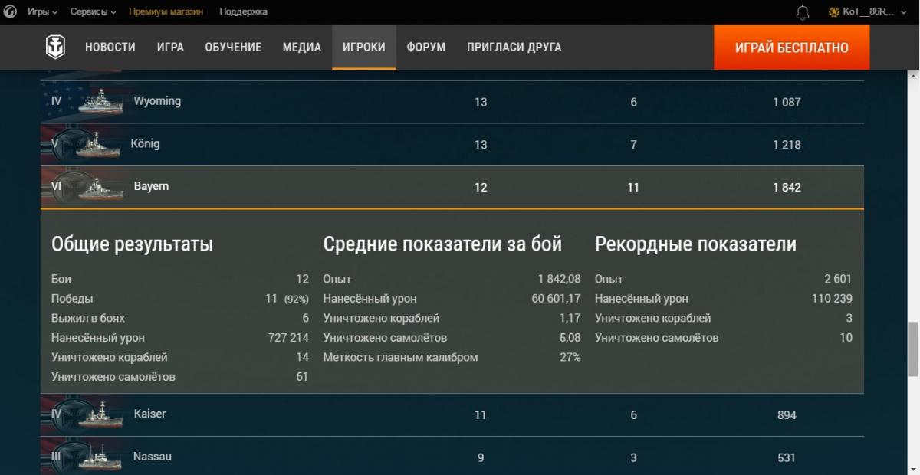Screen dimensions: 920x475
Task: Click the Kaiser experience value 894
Action: point(787,415)
